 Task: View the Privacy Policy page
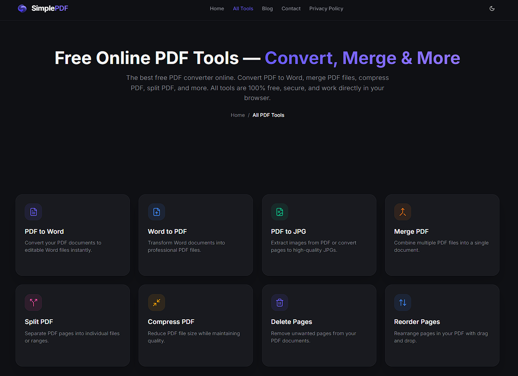pyautogui.click(x=326, y=8)
